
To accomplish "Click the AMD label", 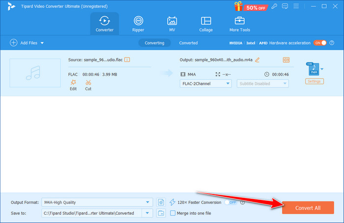I will [263, 43].
